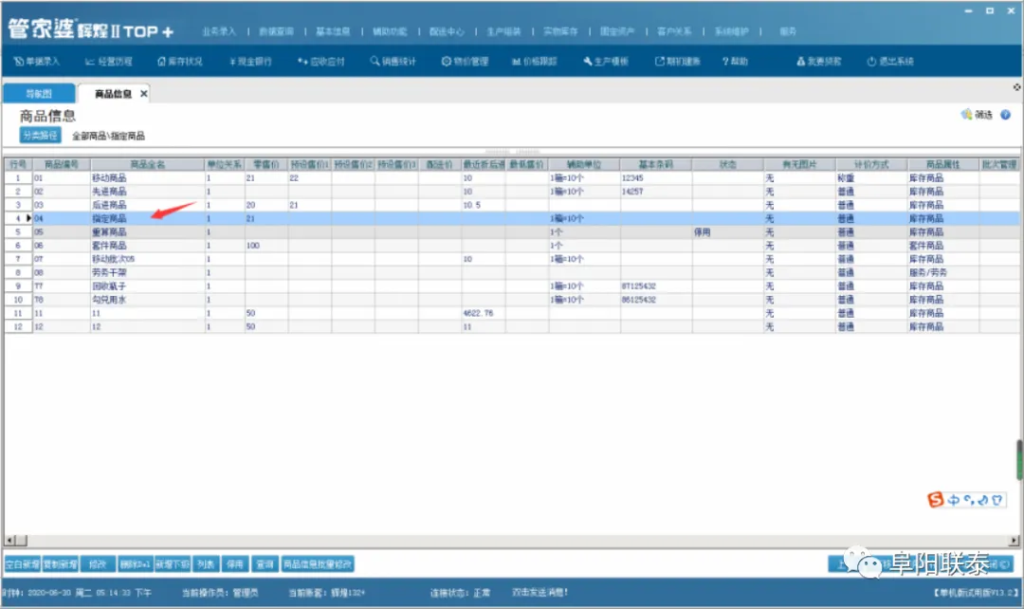This screenshot has width=1024, height=609.
Task: Click horizontal scrollbar right arrow
Action: pos(1014,541)
